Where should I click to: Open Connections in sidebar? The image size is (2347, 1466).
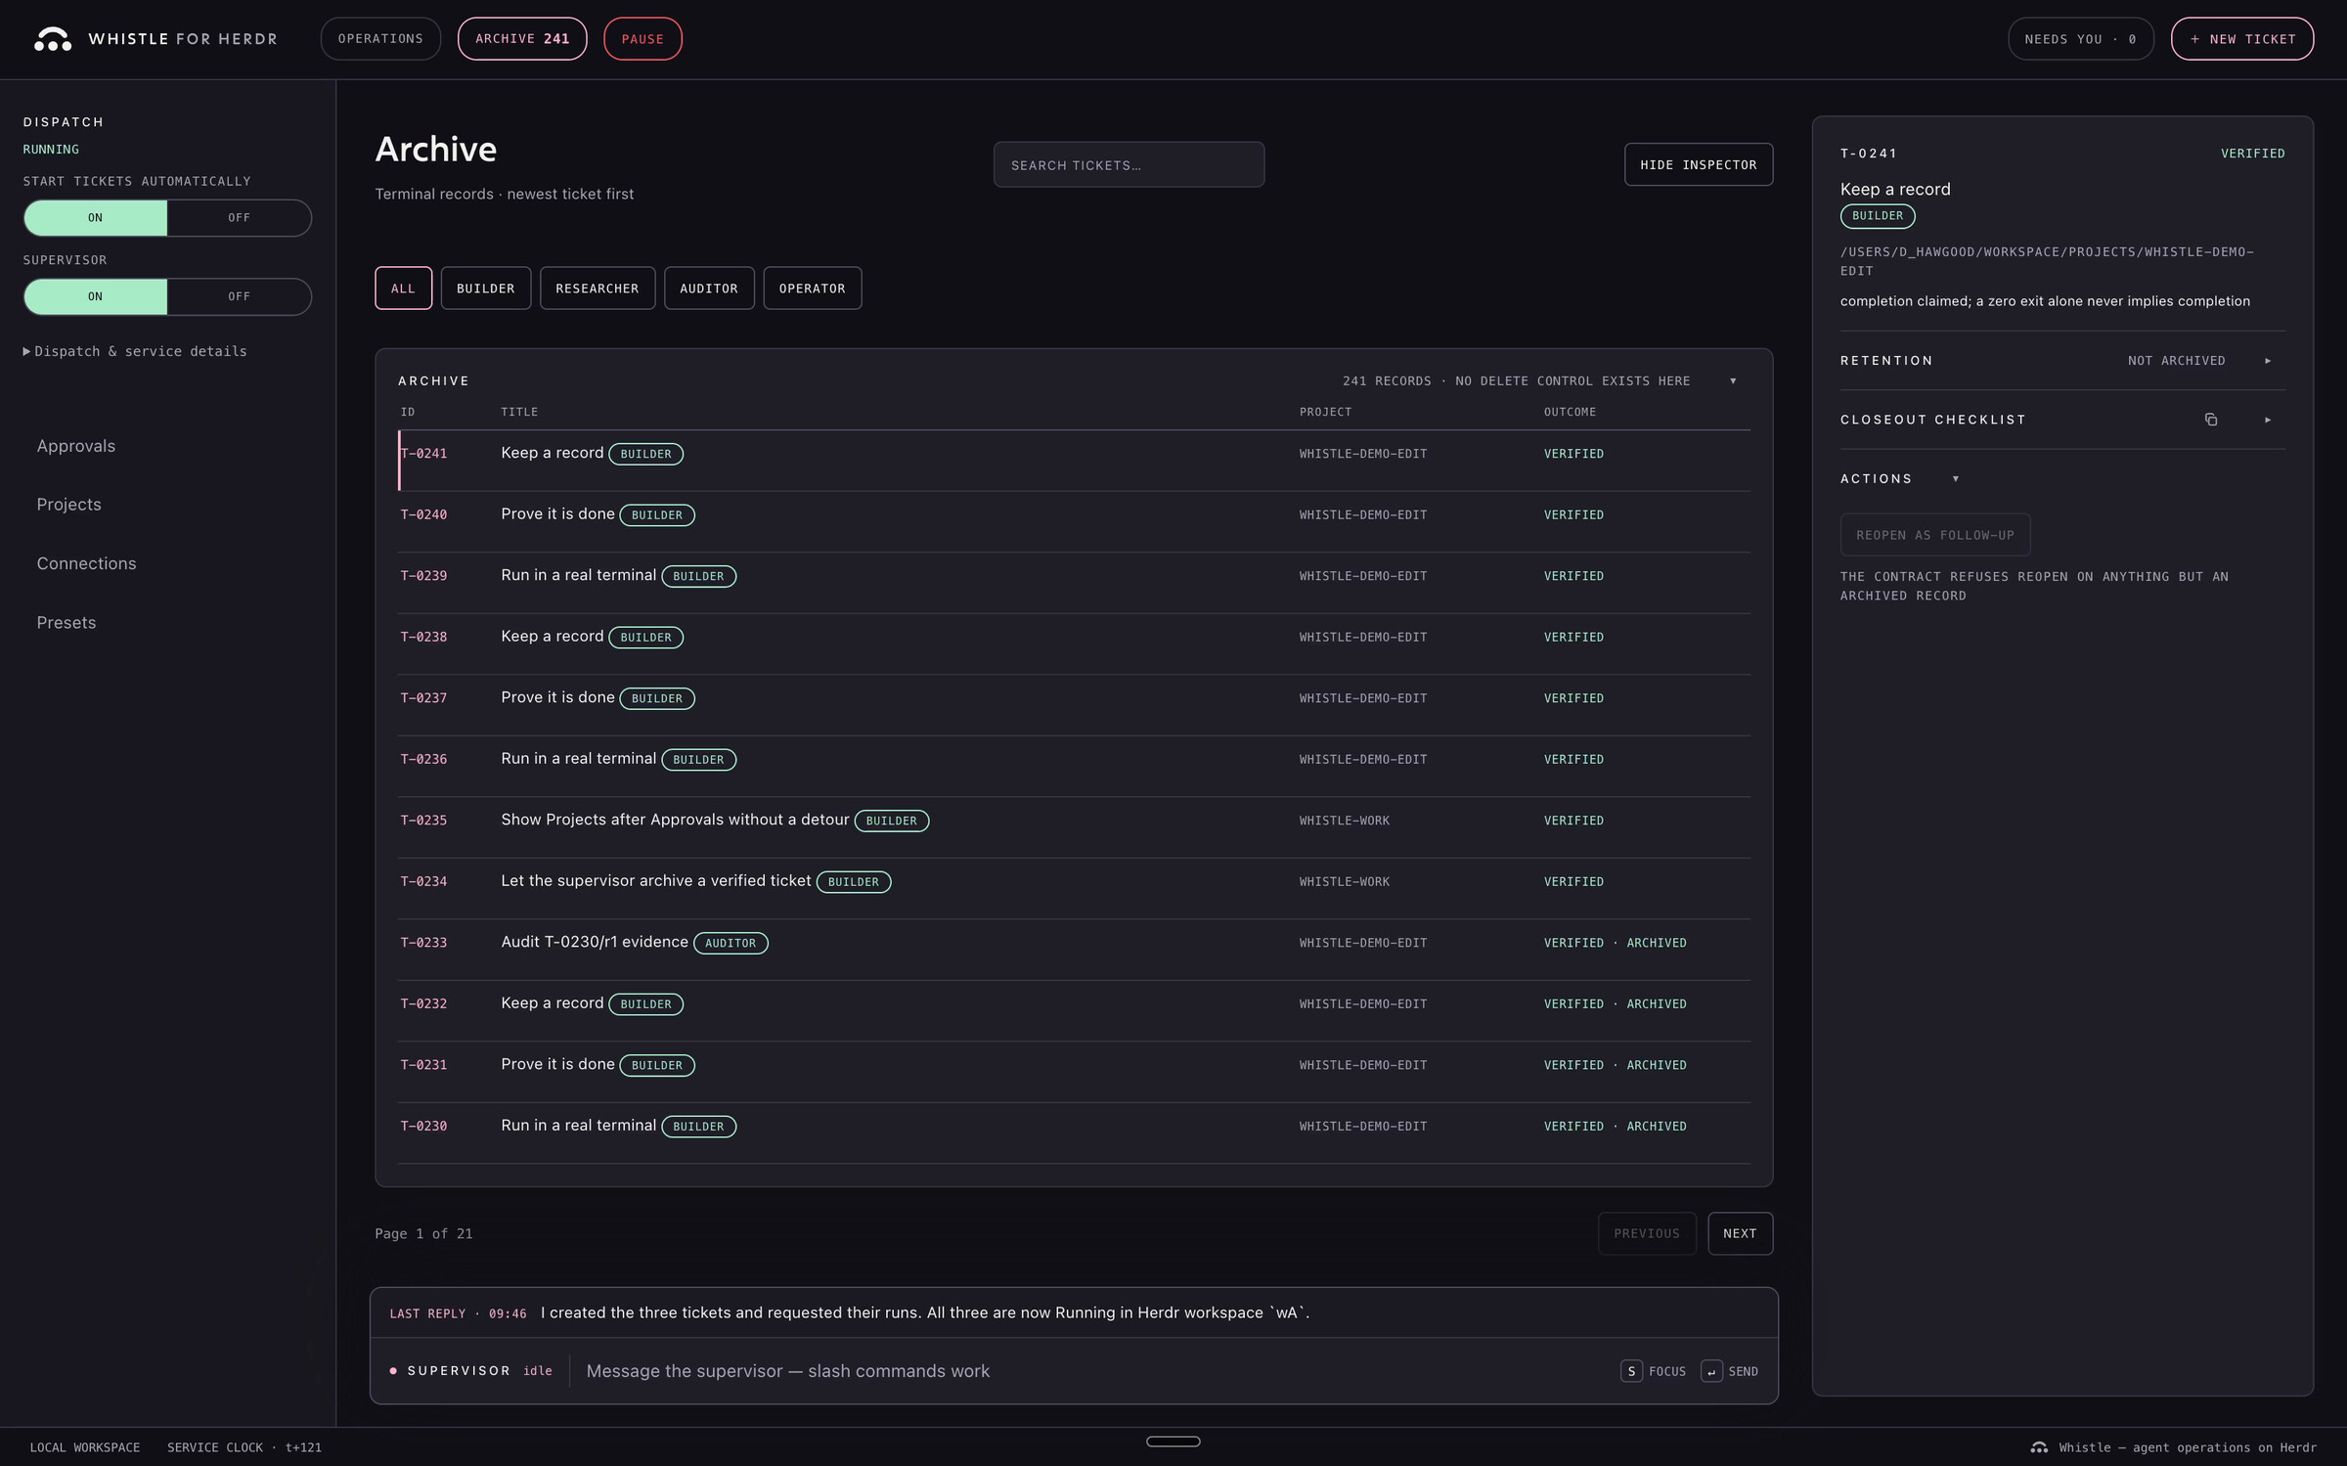(86, 563)
